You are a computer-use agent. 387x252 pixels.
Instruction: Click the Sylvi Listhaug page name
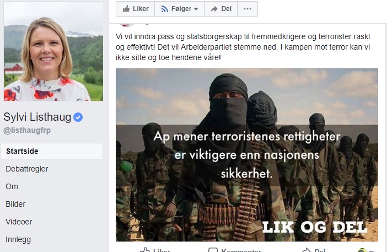pos(37,117)
